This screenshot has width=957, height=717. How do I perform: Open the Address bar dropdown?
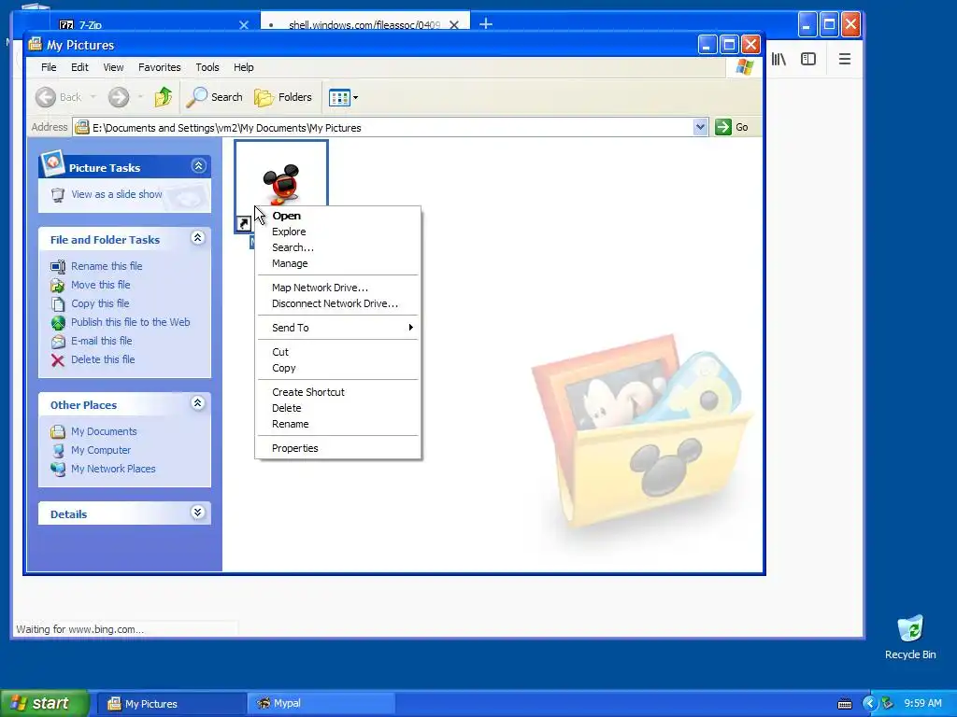[700, 127]
